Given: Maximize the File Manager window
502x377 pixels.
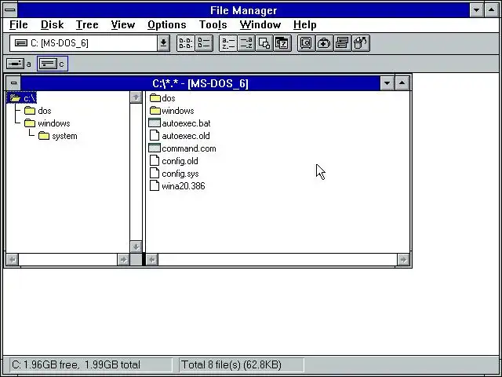Looking at the screenshot, I should click(492, 10).
